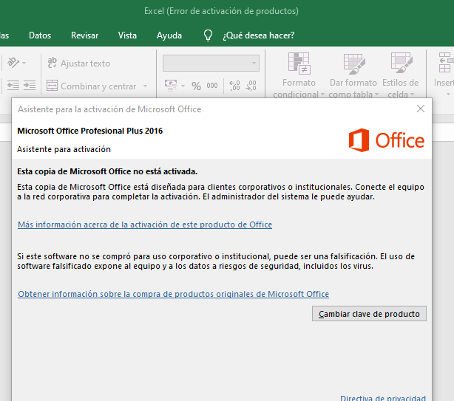Click the thousands separator 000 icon
Screen dimensions: 454x401
212,86
